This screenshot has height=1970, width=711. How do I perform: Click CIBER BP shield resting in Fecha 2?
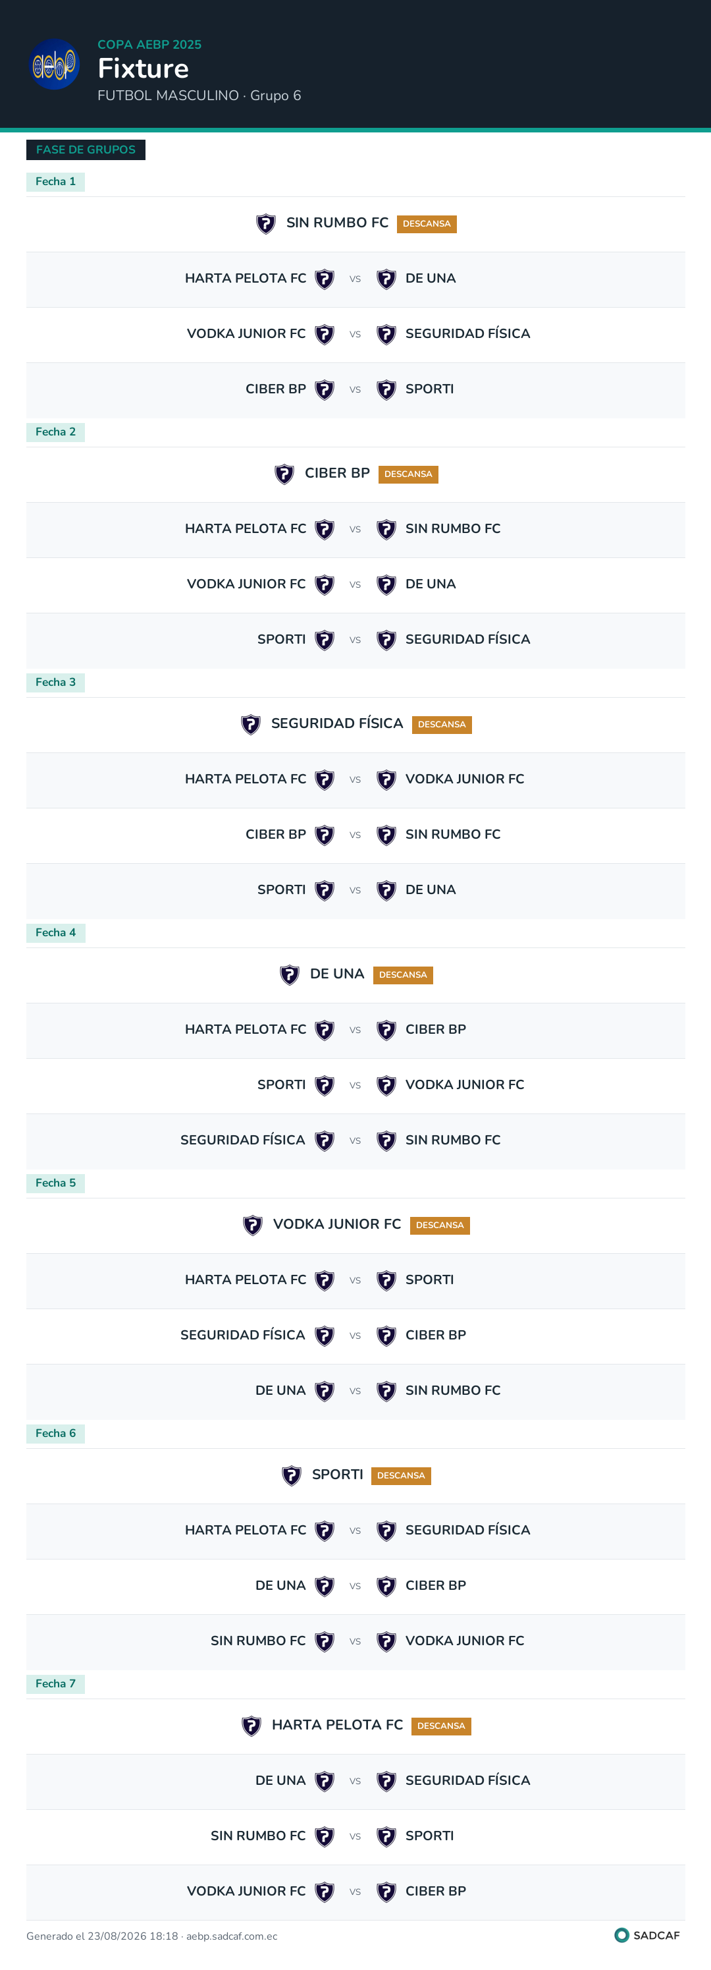(x=284, y=473)
